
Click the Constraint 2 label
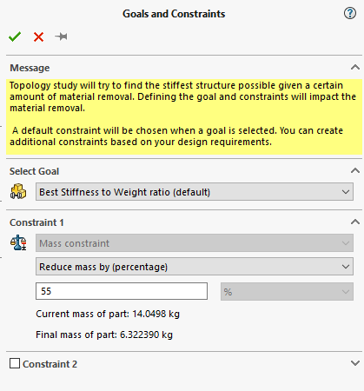(x=50, y=364)
